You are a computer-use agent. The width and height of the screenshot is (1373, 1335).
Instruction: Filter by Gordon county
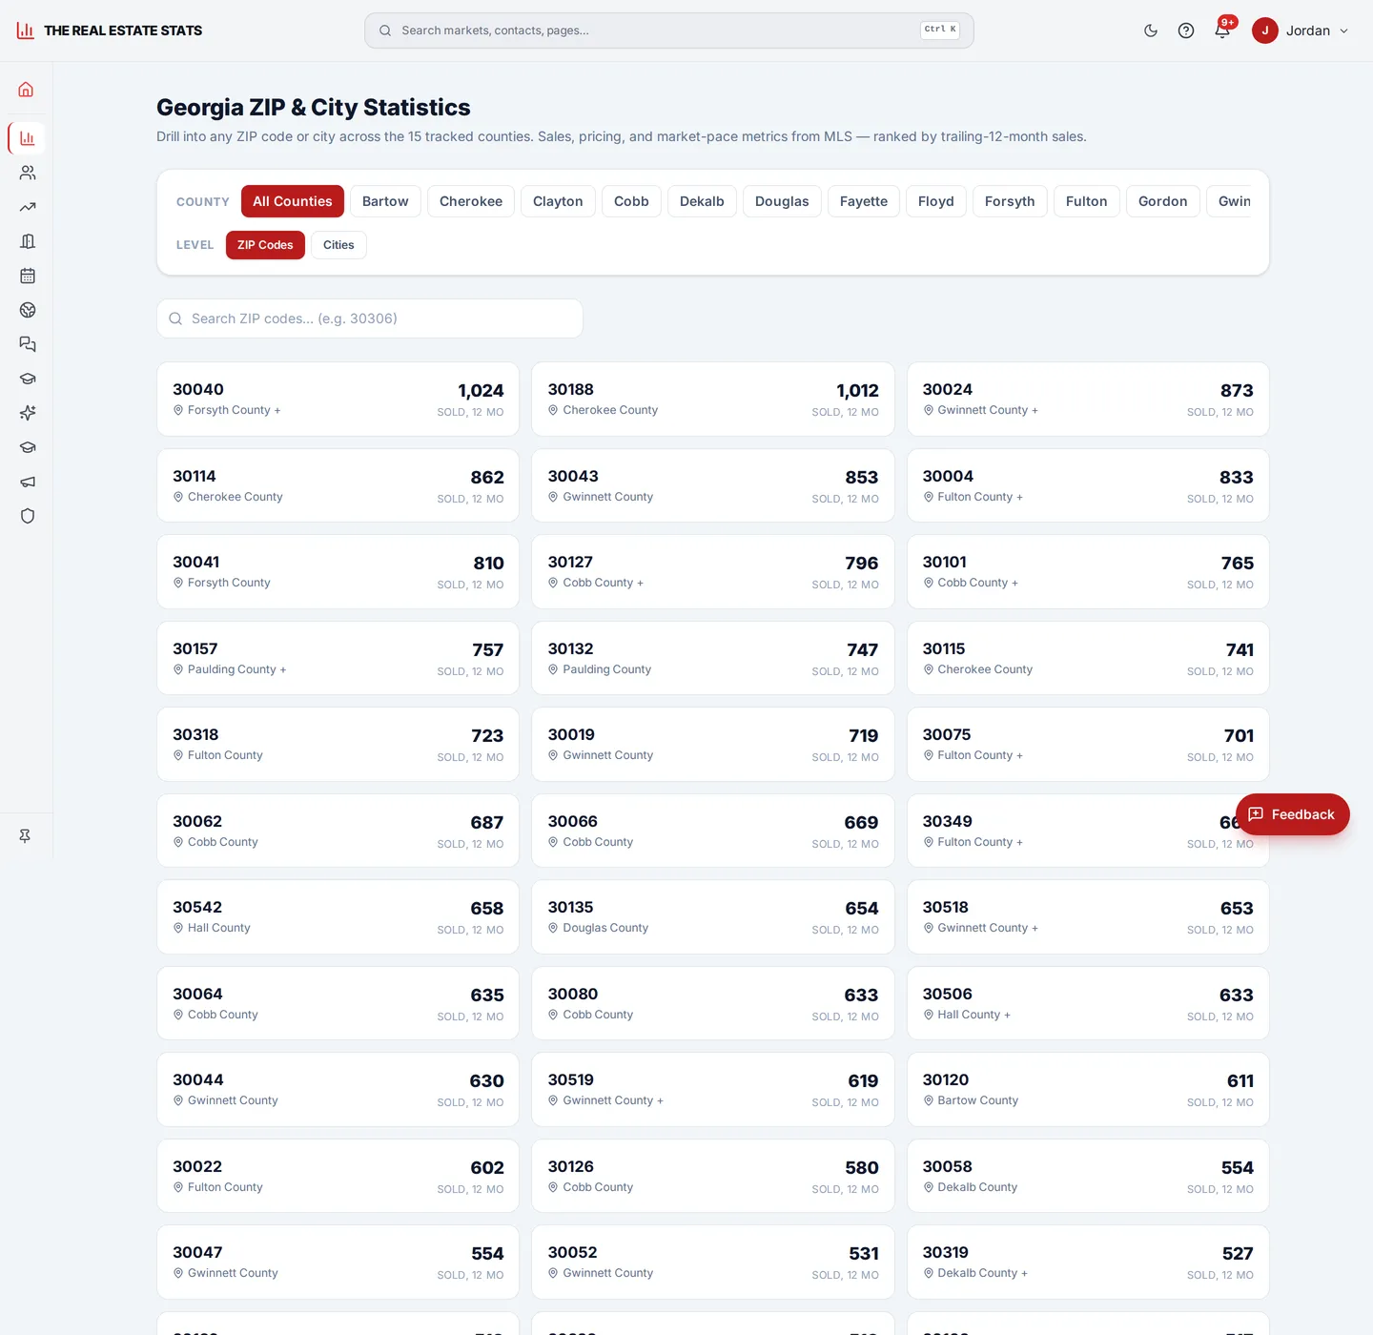(1163, 201)
